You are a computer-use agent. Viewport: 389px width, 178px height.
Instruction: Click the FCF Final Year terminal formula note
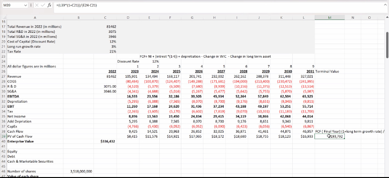point(350,131)
